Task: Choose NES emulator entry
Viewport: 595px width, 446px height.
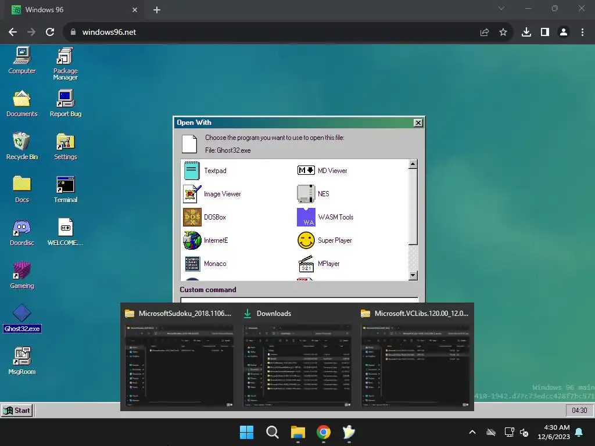Action: pos(313,194)
